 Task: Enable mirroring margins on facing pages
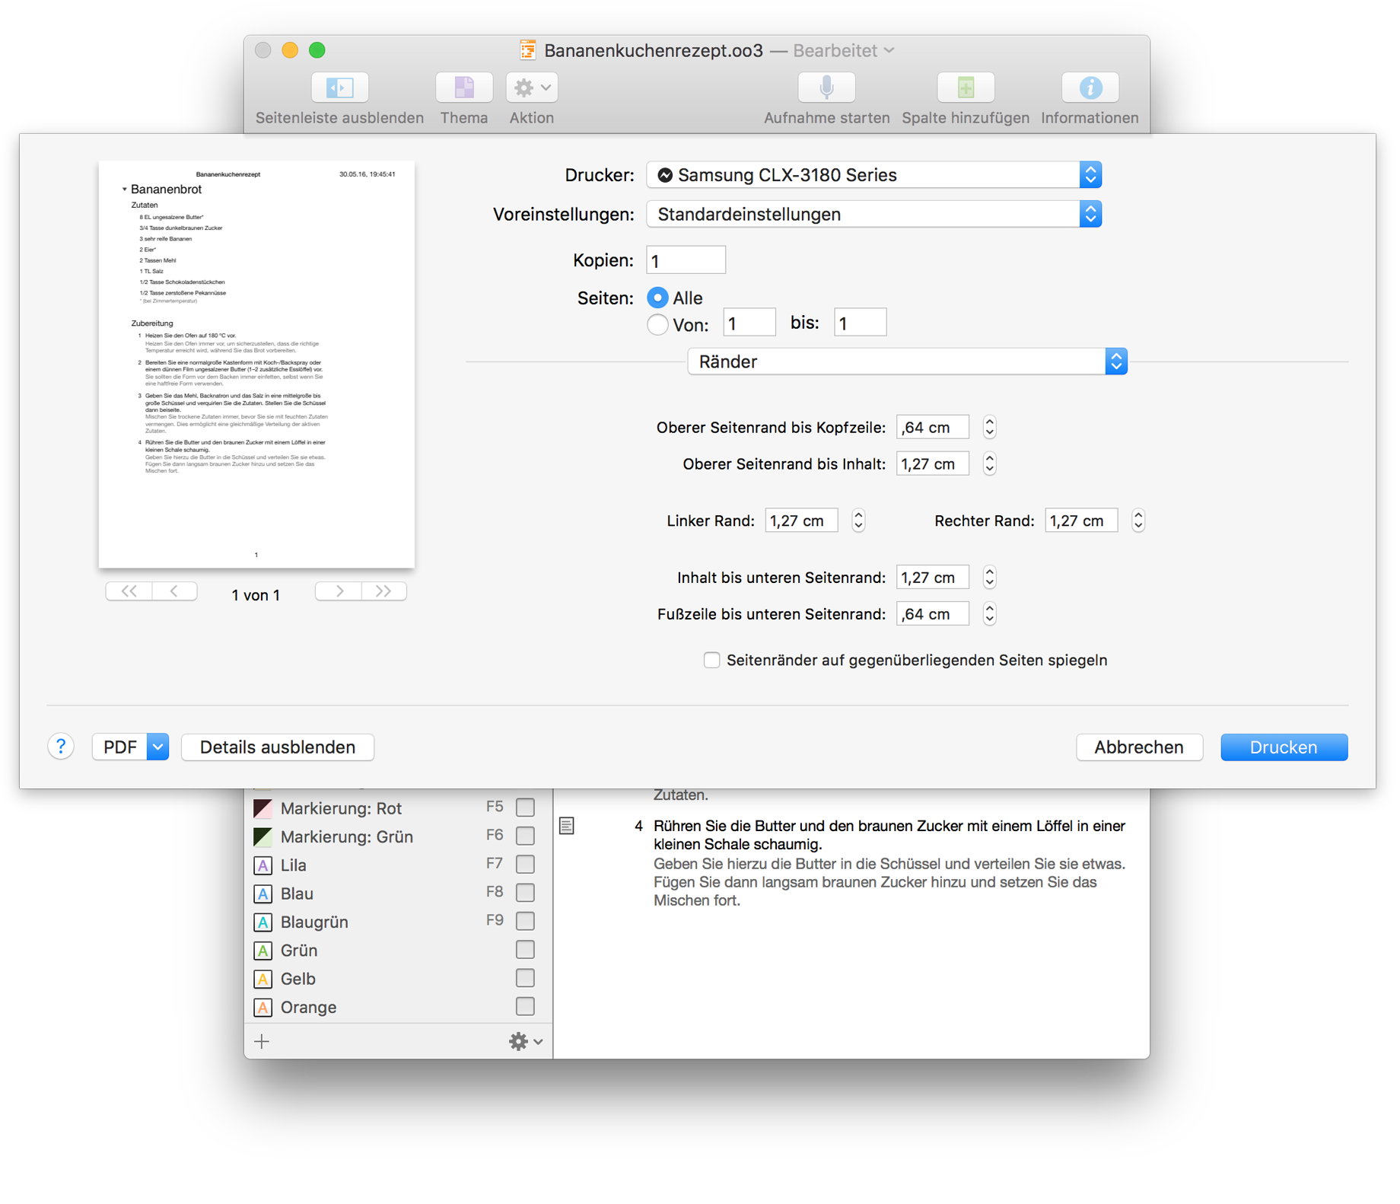click(711, 661)
